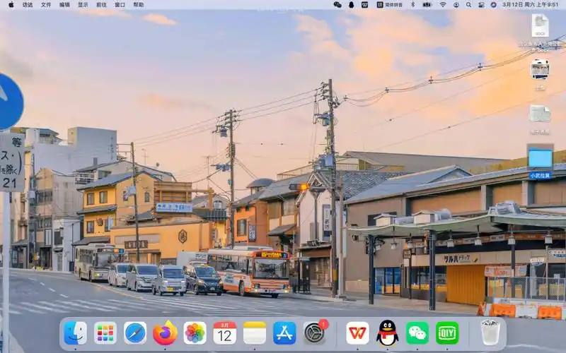Launch iQIYI video app
Screen dimensions: 566x353
447,333
